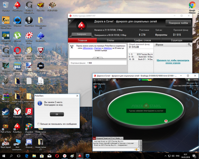Screen dimensions: 199x159
Task: Open Cross Fire desktop shortcut
Action: 41,6
